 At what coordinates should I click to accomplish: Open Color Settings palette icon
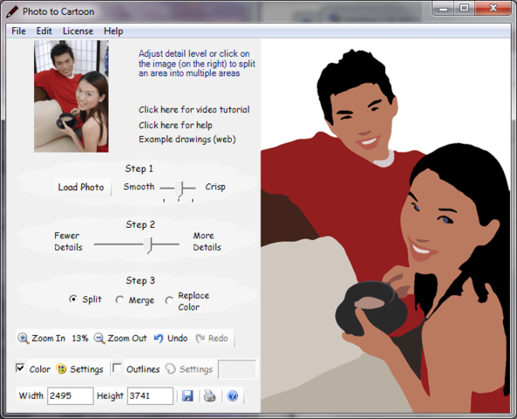(x=61, y=369)
